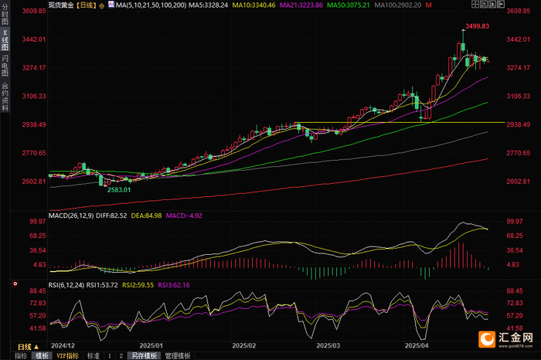Viewport: 541px width, 360px height.
Task: Open the VIP指标 tab
Action: click(x=68, y=356)
